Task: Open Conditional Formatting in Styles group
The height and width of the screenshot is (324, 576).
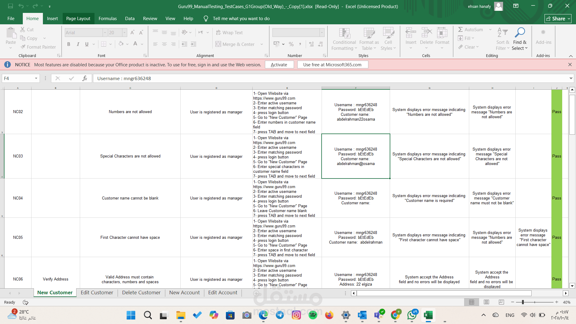Action: pos(344,39)
